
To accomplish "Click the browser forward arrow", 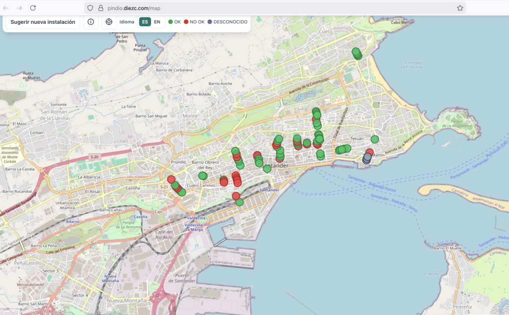I will [19, 8].
